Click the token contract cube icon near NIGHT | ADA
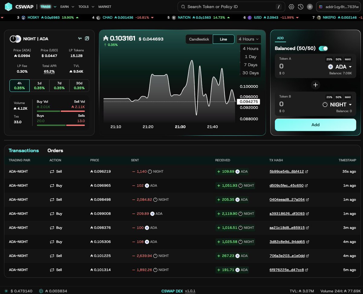This screenshot has width=363, height=294. (87, 38)
